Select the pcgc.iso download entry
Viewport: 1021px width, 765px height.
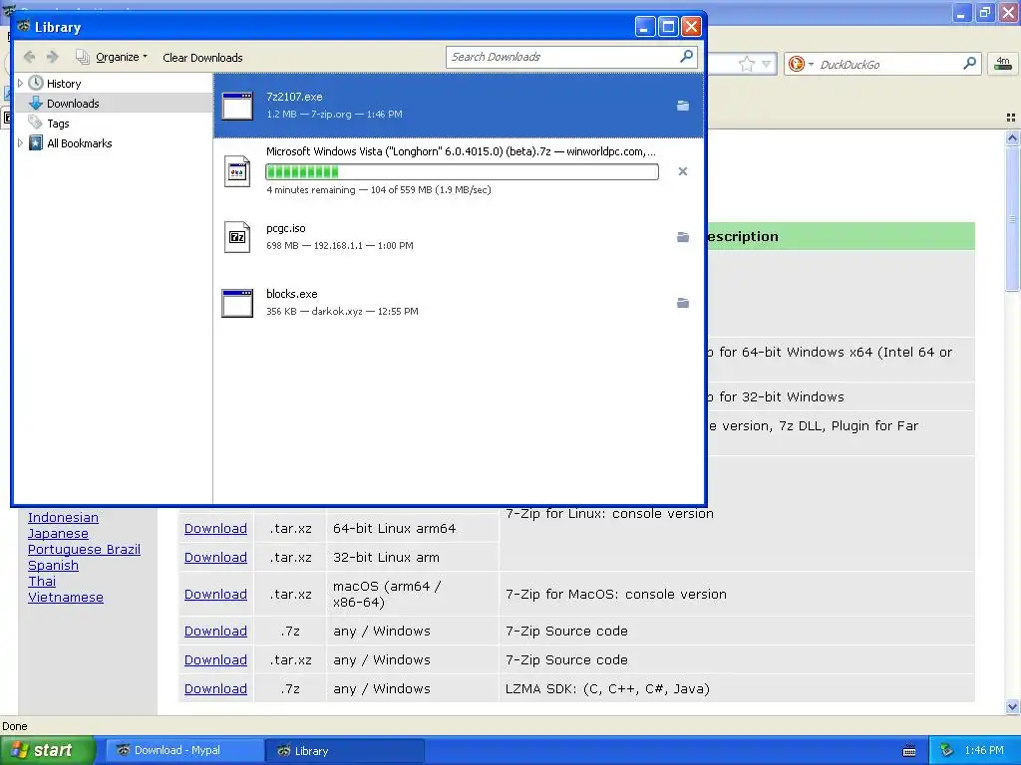(459, 237)
